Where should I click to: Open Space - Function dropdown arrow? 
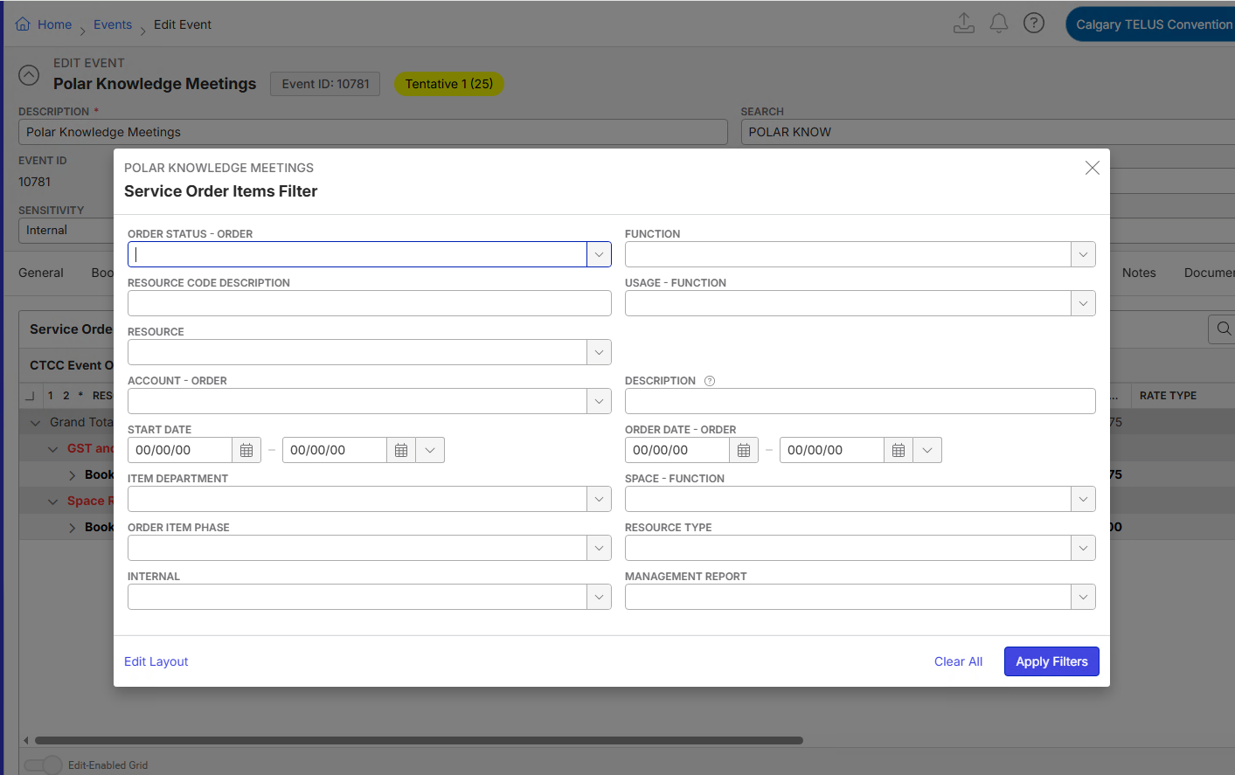point(1083,499)
